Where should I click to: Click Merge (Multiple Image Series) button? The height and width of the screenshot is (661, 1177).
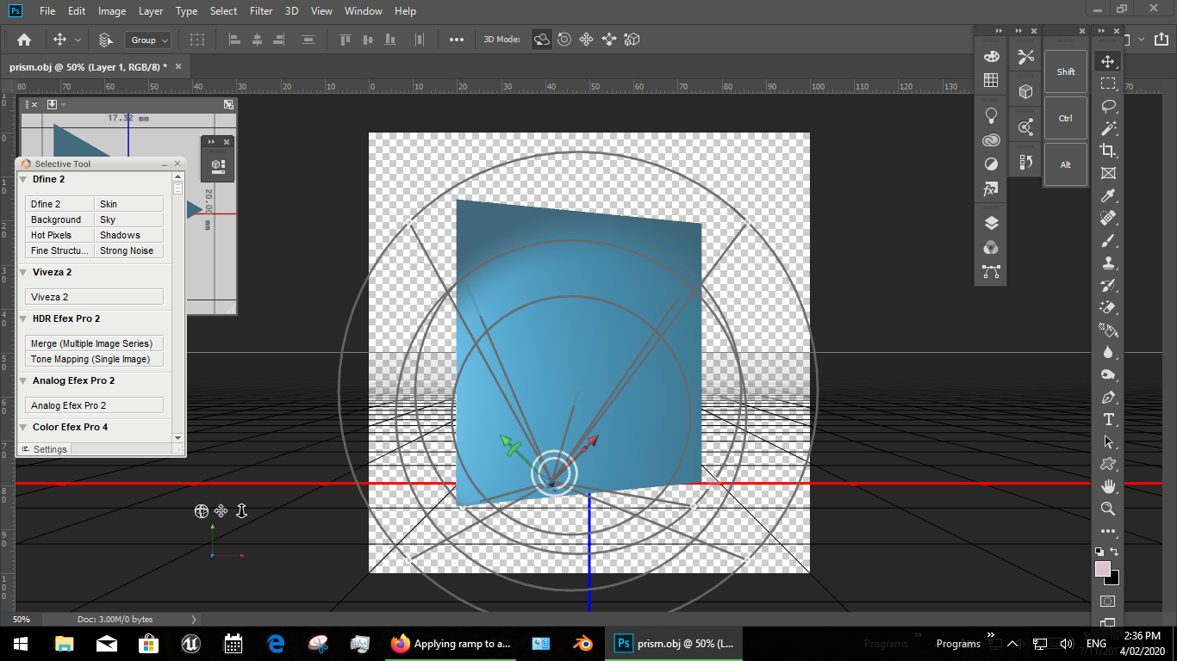point(93,343)
